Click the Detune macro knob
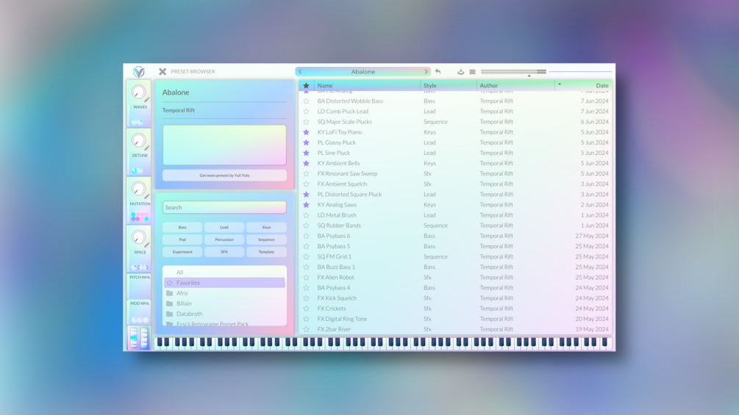 point(138,140)
